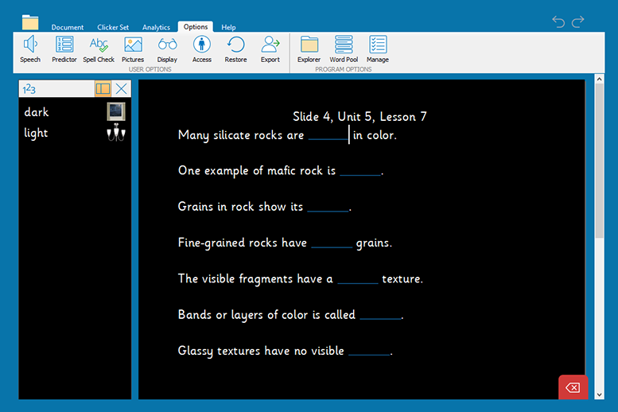Click the Export icon
This screenshot has height=412, width=618.
tap(270, 49)
